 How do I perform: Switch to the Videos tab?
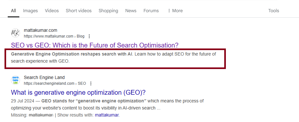point(52,11)
